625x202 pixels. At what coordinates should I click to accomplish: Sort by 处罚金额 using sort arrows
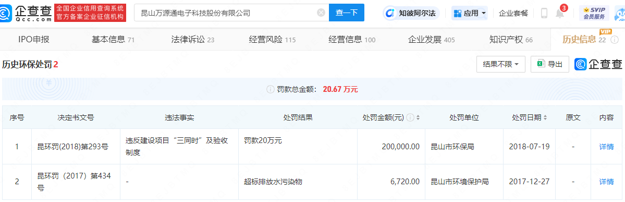coord(418,118)
